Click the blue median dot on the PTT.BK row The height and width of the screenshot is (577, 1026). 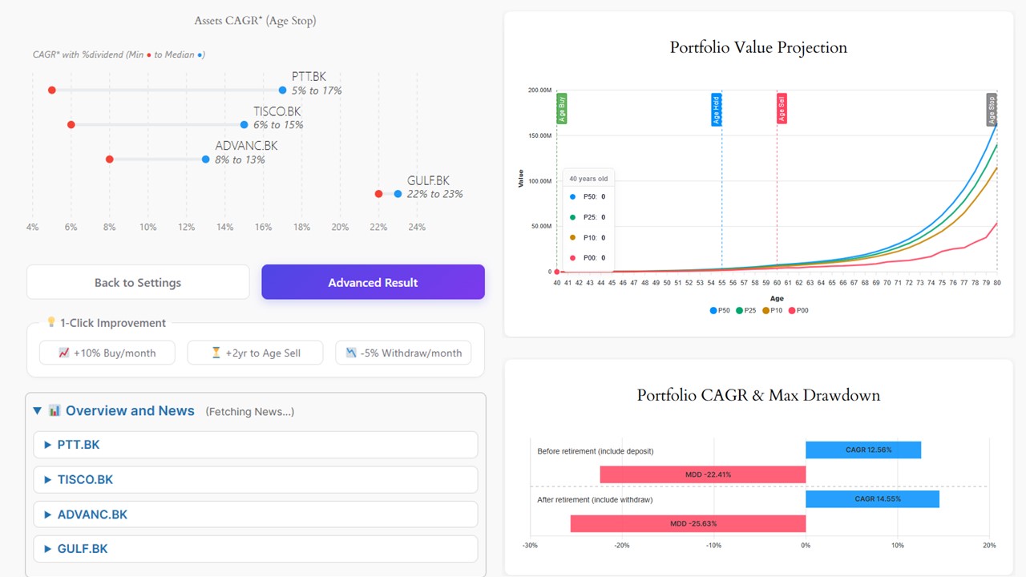coord(282,90)
